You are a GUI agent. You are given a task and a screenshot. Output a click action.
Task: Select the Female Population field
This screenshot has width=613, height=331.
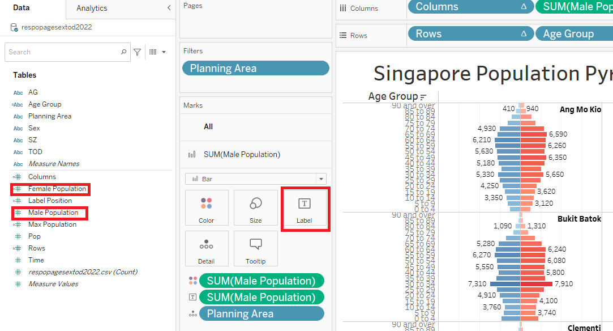click(57, 189)
